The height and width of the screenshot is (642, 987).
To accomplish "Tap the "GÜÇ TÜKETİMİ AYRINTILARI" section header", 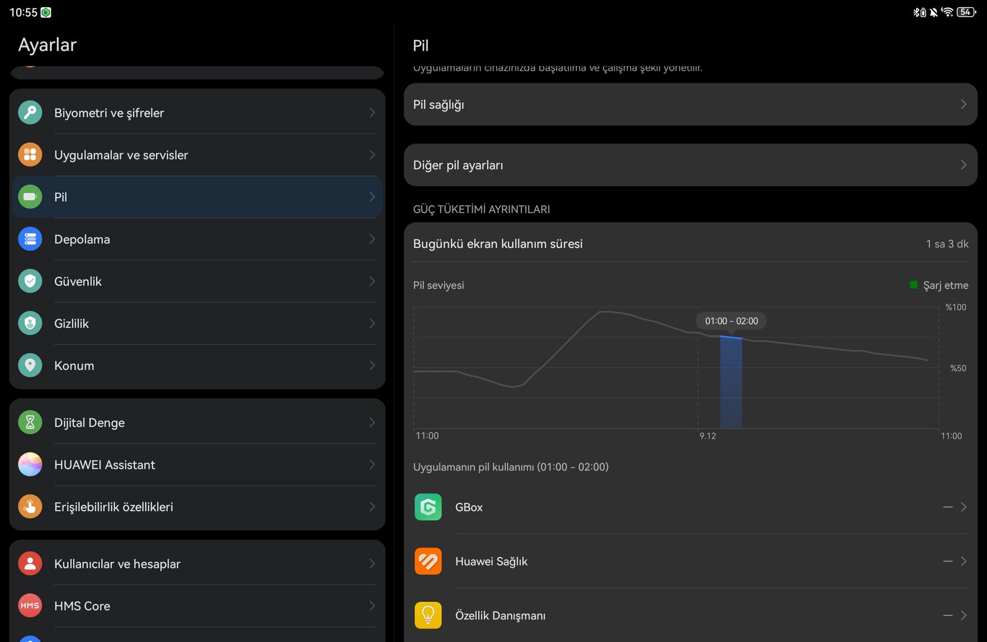I will tap(482, 209).
